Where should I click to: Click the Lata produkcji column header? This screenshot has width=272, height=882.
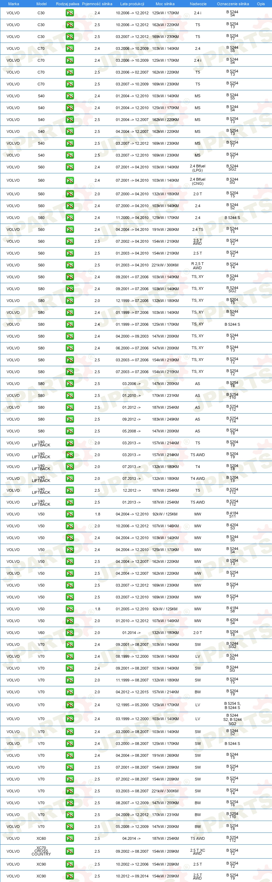point(132,4)
